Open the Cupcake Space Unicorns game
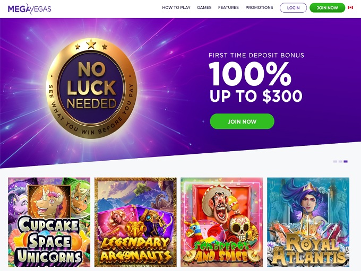The image size is (361, 271). click(49, 222)
